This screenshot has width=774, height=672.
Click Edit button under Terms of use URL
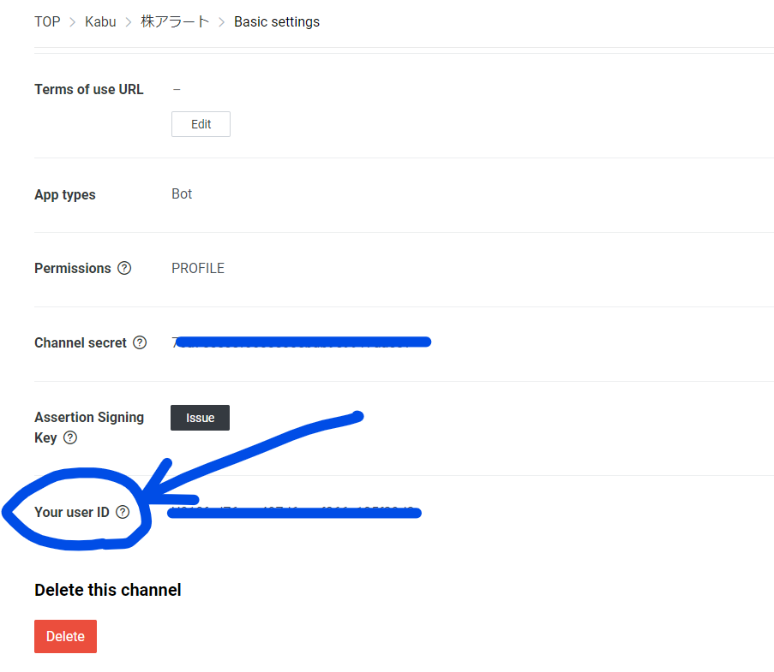pos(201,124)
